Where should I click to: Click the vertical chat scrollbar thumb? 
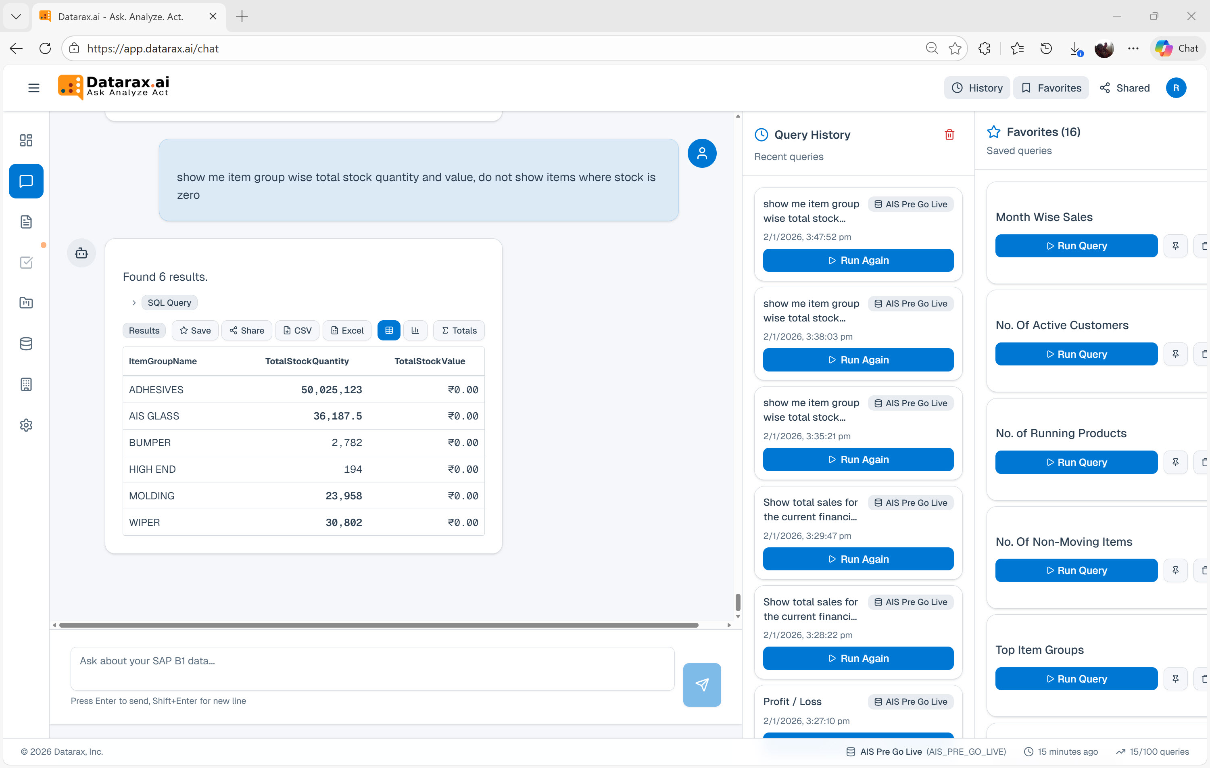click(737, 602)
